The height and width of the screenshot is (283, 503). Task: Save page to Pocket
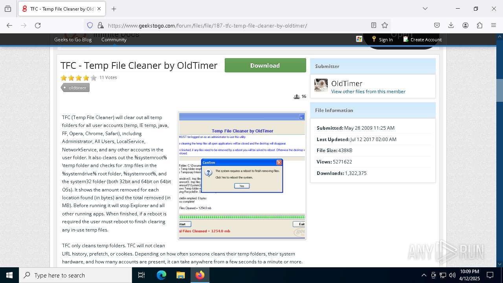[437, 25]
